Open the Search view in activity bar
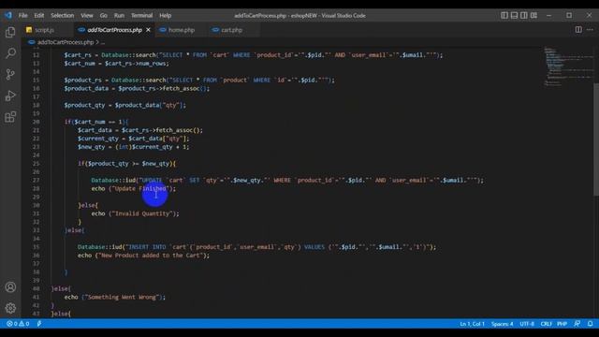The width and height of the screenshot is (599, 337). click(10, 53)
